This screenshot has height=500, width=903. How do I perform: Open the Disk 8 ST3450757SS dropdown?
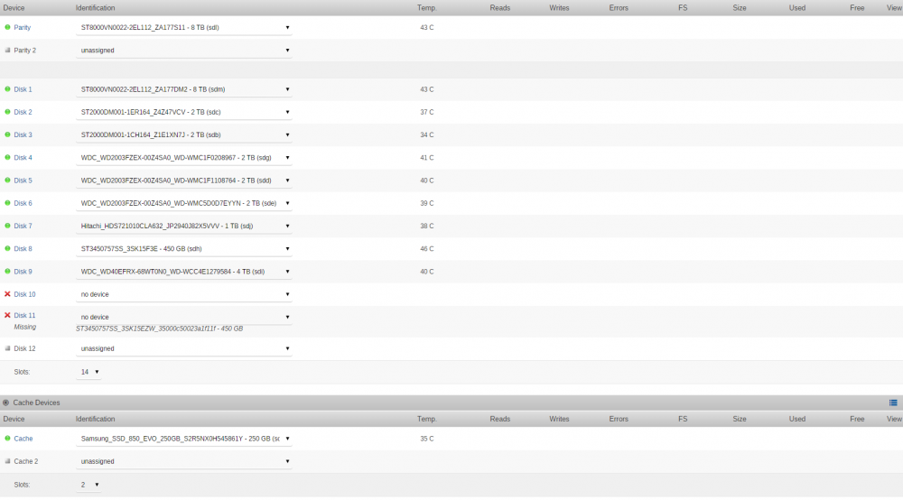pos(184,249)
